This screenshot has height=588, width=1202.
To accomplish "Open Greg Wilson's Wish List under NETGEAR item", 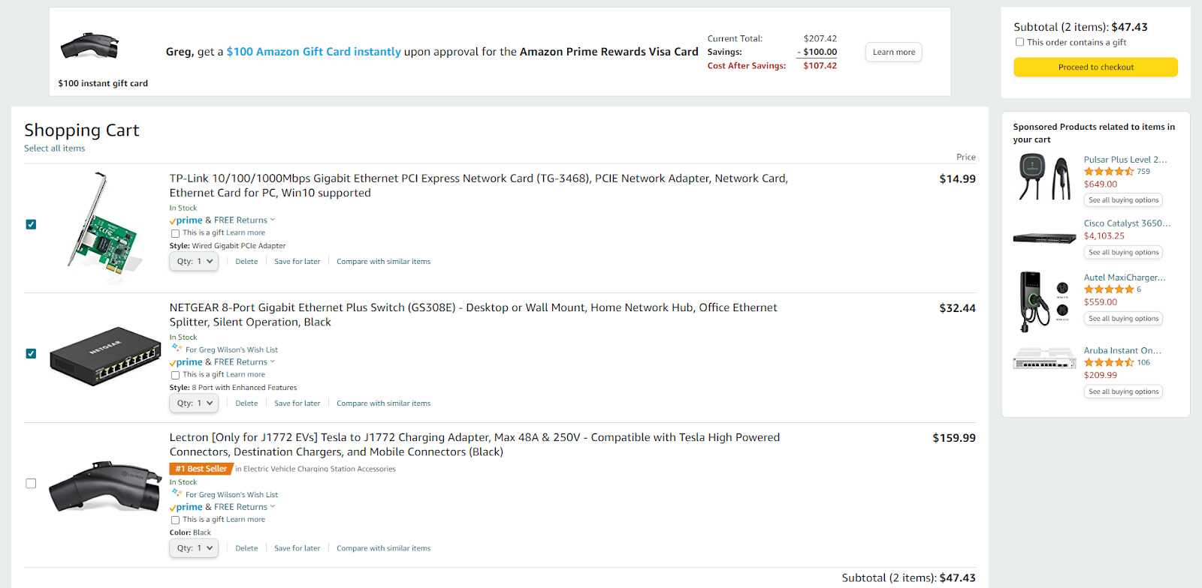I will click(x=231, y=350).
